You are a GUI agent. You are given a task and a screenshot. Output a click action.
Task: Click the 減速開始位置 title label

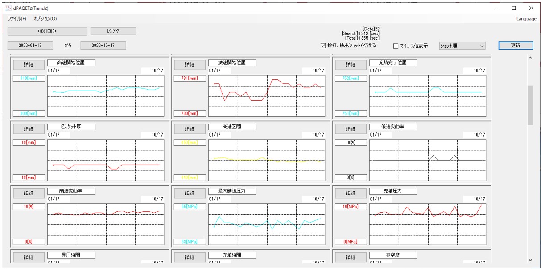[232, 62]
